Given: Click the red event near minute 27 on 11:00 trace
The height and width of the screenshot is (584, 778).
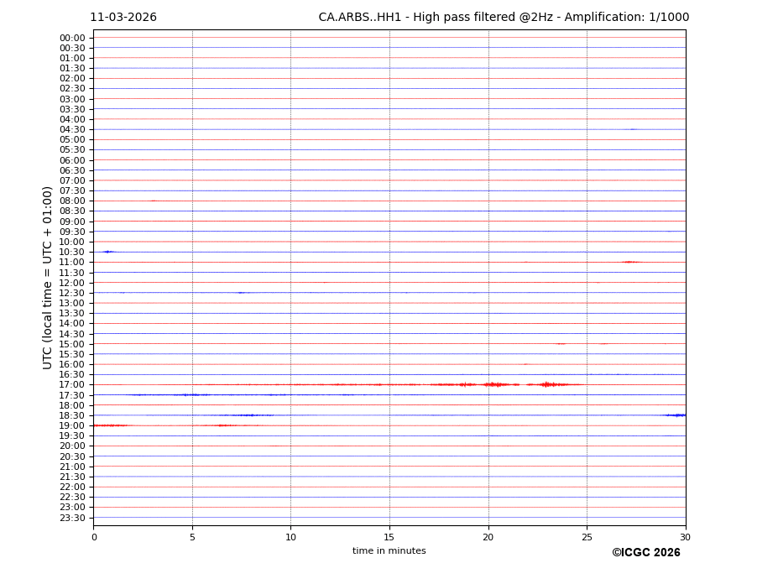Looking at the screenshot, I should tap(630, 262).
